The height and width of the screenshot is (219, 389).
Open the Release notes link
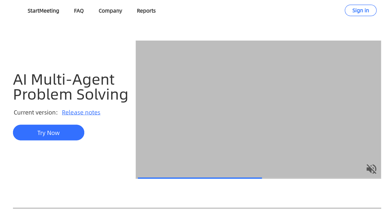(x=81, y=112)
